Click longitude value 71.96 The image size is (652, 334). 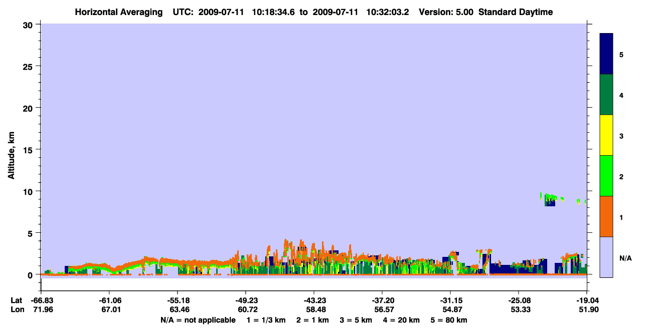(42, 309)
